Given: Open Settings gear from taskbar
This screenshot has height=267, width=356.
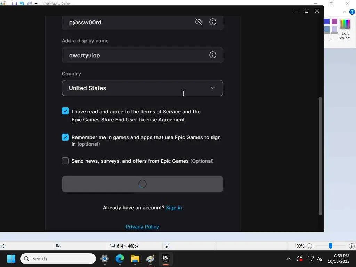Looking at the screenshot, I should coord(104,259).
